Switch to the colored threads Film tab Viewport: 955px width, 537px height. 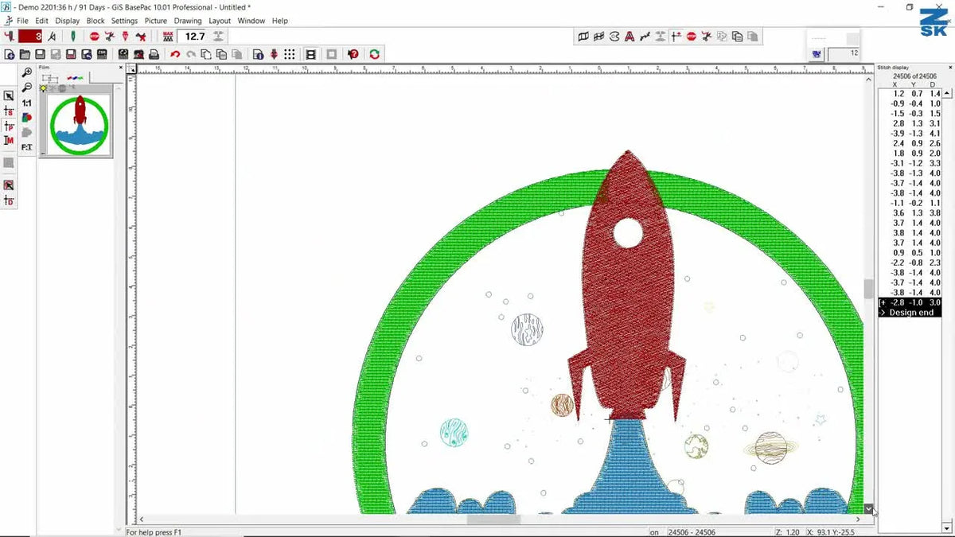tap(76, 78)
